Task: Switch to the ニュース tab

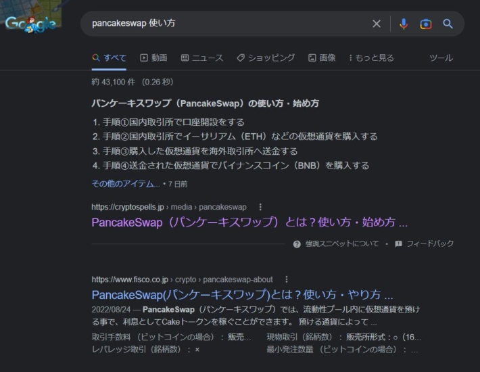Action: pos(202,57)
